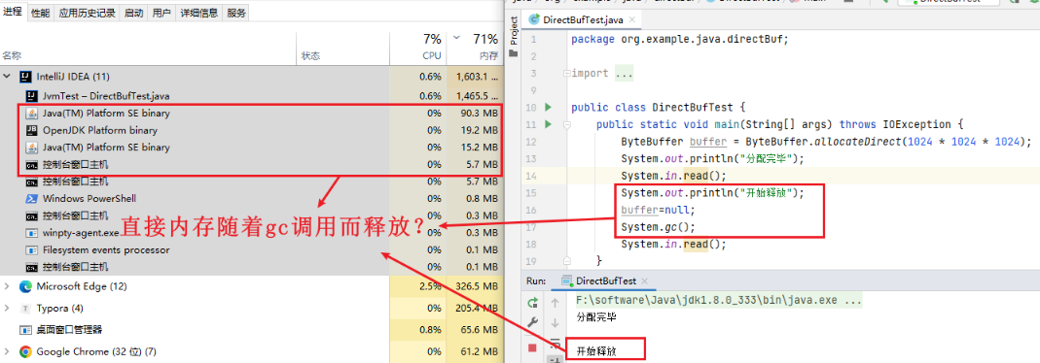The width and height of the screenshot is (1040, 363).
Task: Click the Microsoft Edge icon in process list
Action: point(26,287)
